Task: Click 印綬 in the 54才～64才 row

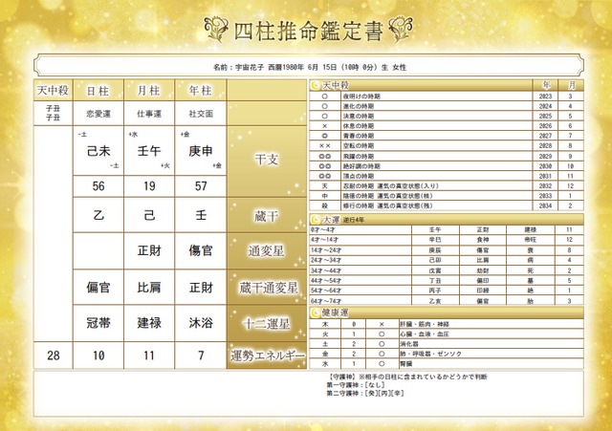Action: [x=483, y=291]
